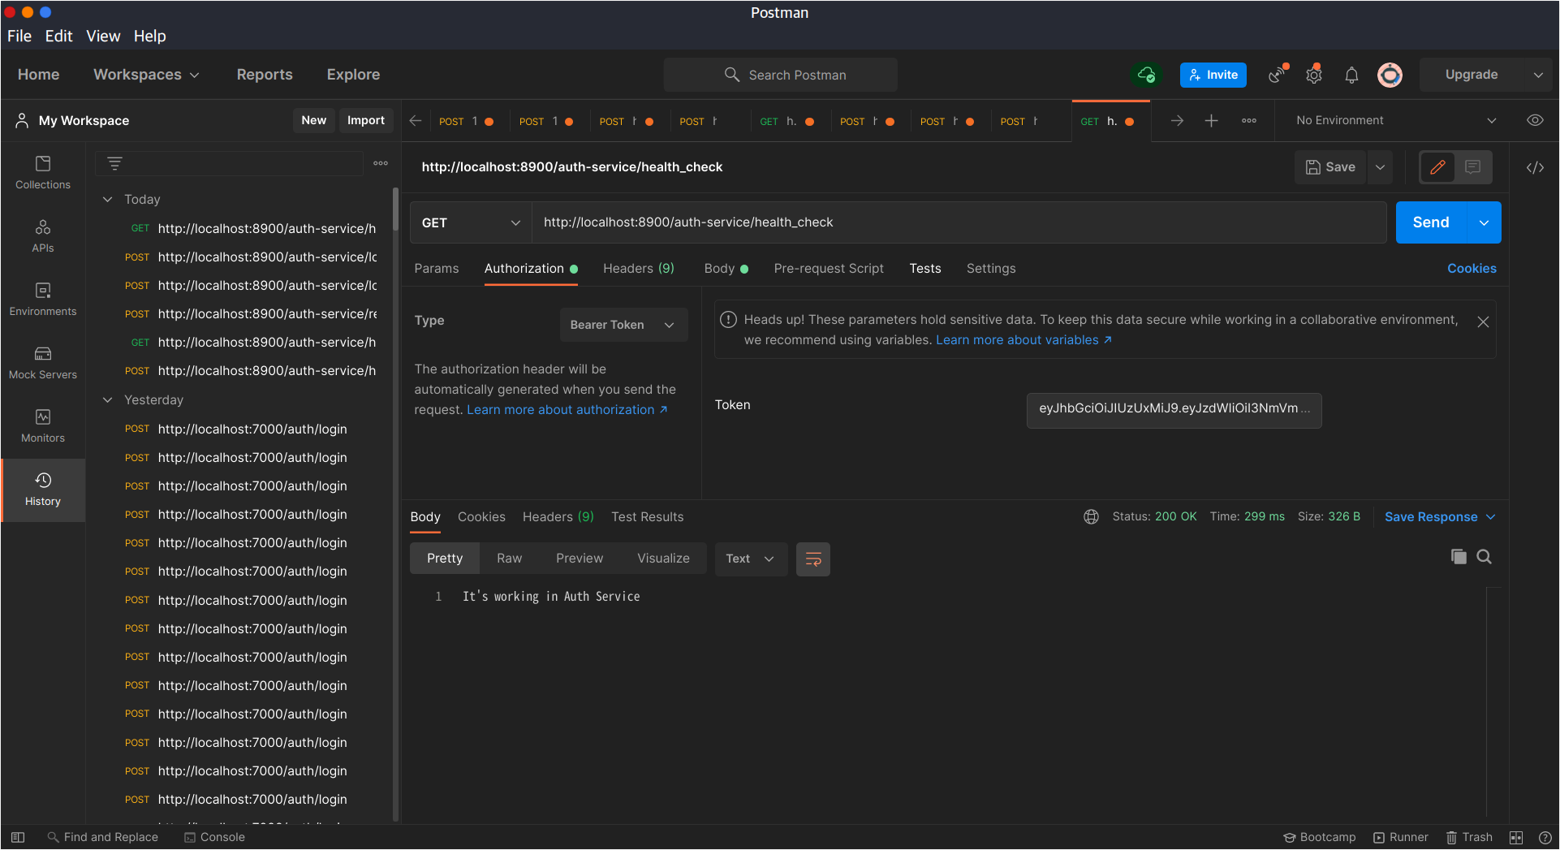Image resolution: width=1560 pixels, height=850 pixels.
Task: Open the Workspaces dropdown
Action: (x=146, y=75)
